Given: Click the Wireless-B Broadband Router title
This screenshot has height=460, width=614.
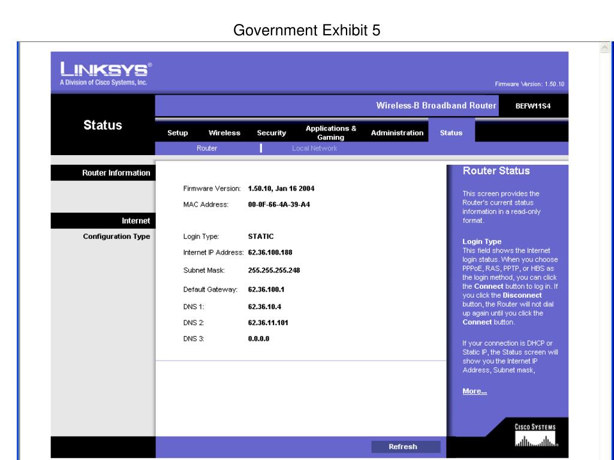Looking at the screenshot, I should pyautogui.click(x=437, y=105).
